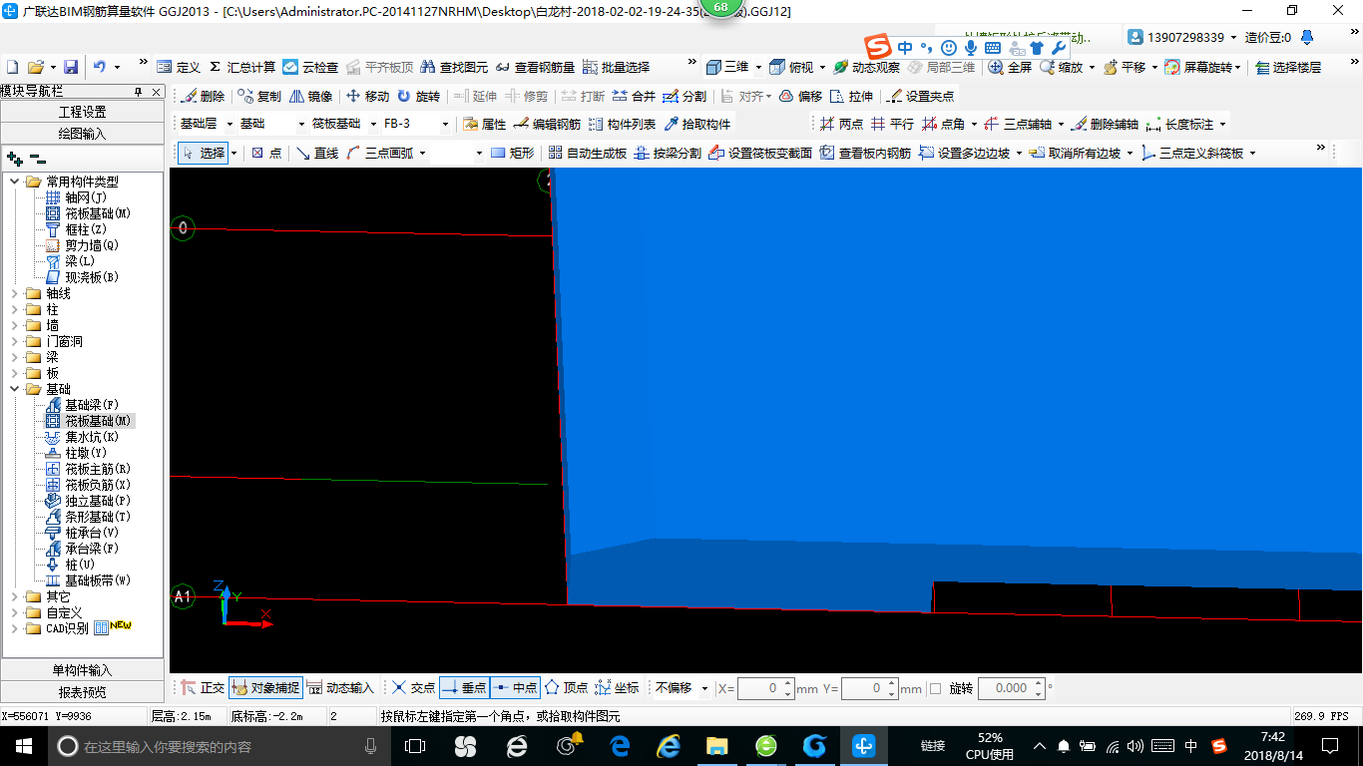Toggle 坐标 coordinate snap
1363x766 pixels.
(x=617, y=688)
